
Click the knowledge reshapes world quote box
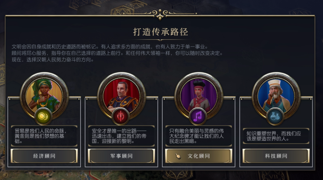(276, 136)
